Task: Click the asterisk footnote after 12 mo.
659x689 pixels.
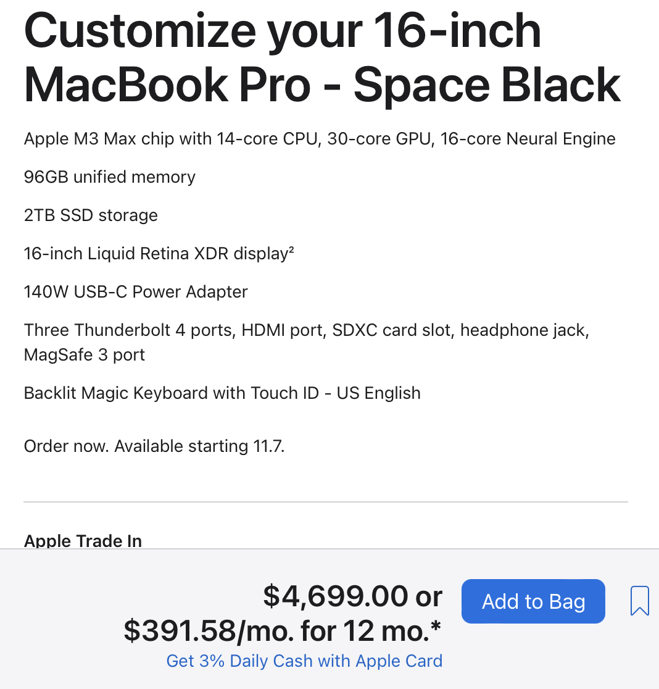Action: point(436,626)
